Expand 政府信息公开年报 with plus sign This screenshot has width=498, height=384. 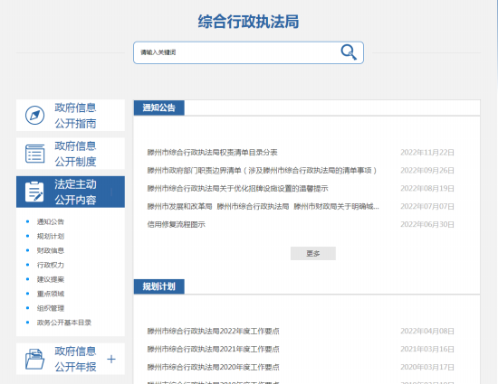(111, 359)
